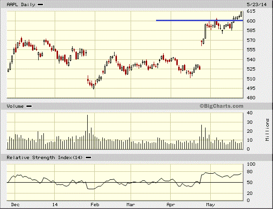Click the 495 price axis label
This screenshot has width=273, height=209.
coord(251,88)
